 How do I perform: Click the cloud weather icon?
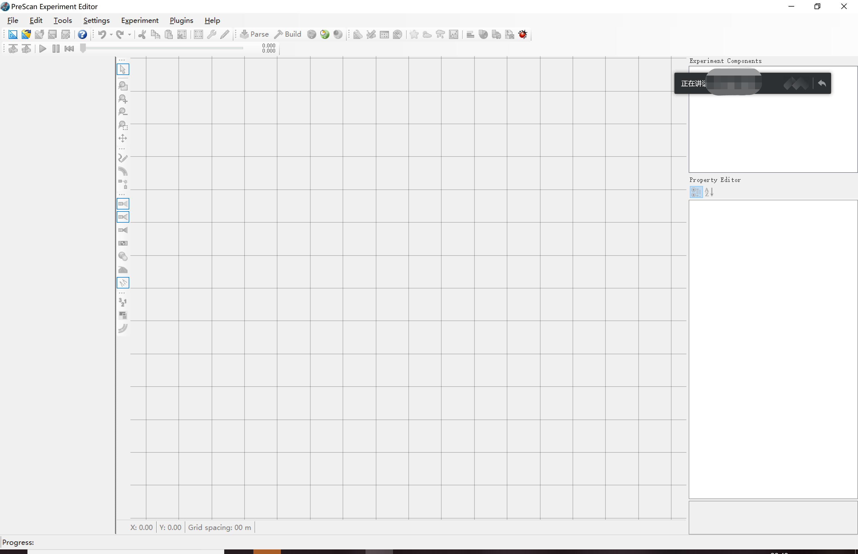coord(427,34)
